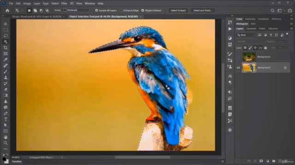Toggle Lock image pixels brush
This screenshot has height=165, width=295.
coord(250,48)
